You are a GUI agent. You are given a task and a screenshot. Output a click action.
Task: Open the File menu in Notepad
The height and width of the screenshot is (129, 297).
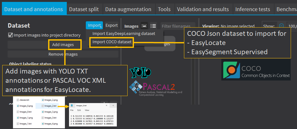(72, 110)
